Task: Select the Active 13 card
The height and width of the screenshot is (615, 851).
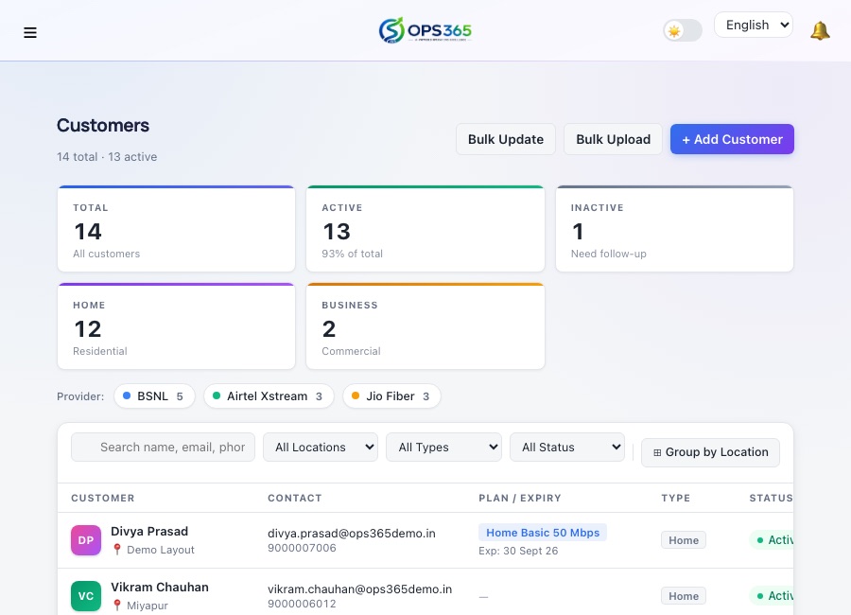Action: tap(425, 229)
